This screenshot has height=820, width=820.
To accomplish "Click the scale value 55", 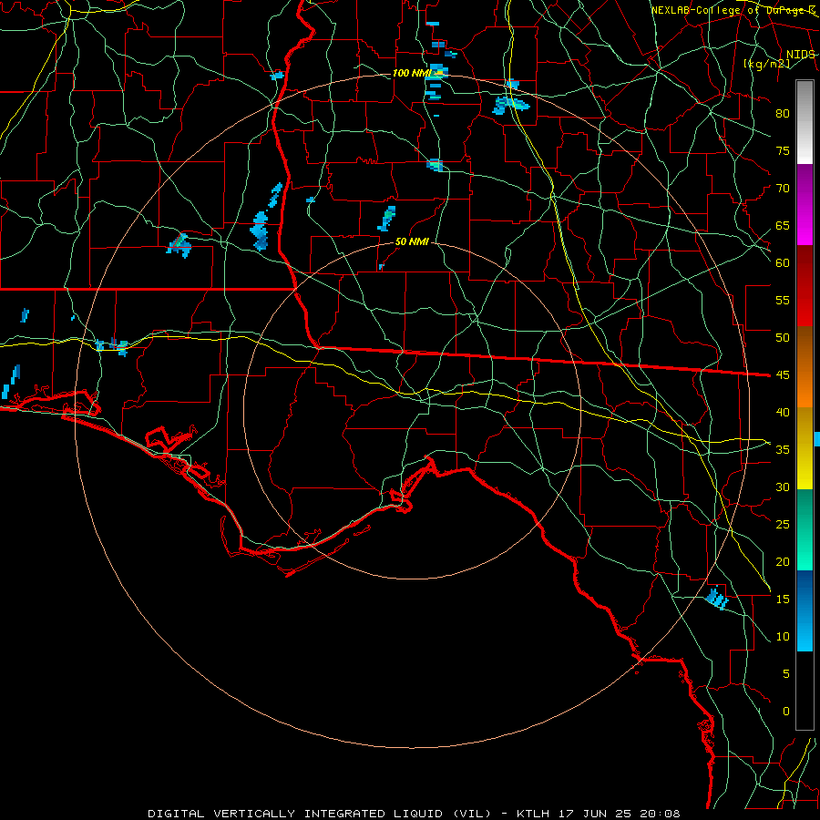I will [783, 300].
